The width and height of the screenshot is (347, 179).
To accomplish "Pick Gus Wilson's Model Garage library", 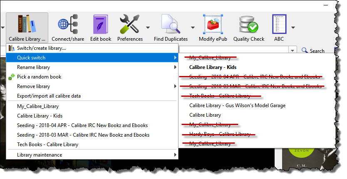I will (257, 105).
